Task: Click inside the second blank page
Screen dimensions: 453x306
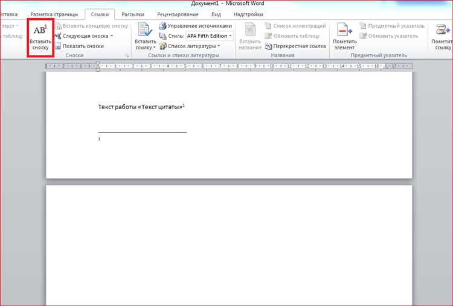Action: click(229, 245)
